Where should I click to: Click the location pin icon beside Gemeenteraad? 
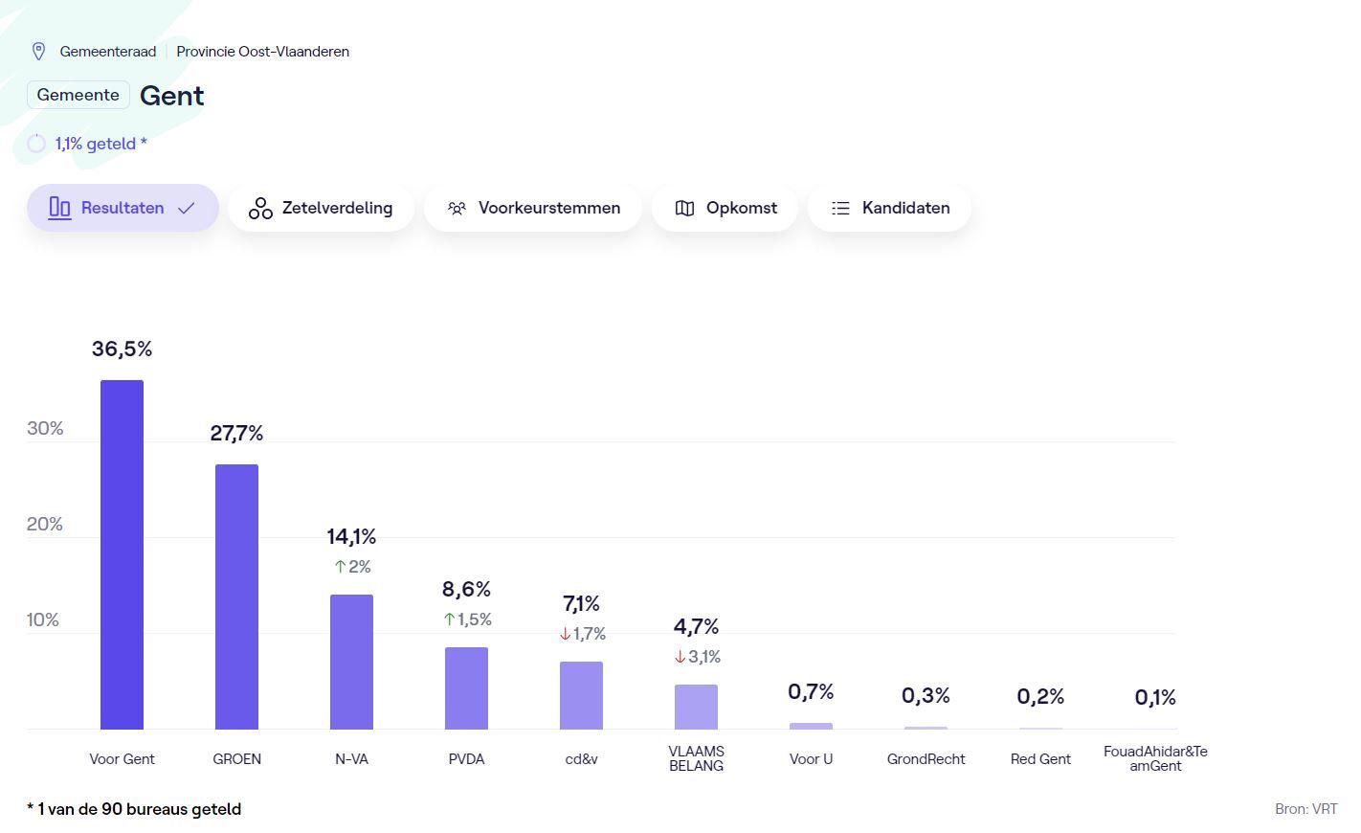[39, 52]
